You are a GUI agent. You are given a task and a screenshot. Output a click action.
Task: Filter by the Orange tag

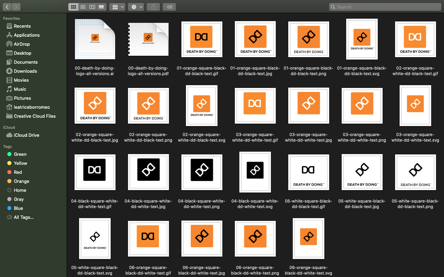(x=21, y=181)
